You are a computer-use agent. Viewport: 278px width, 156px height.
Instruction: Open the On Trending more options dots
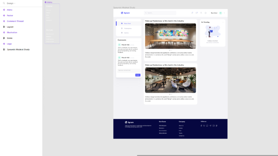[x=223, y=22]
